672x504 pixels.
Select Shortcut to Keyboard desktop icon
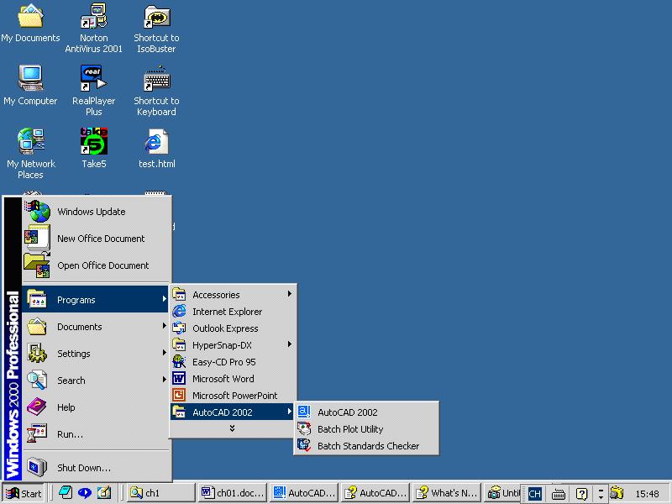click(156, 90)
